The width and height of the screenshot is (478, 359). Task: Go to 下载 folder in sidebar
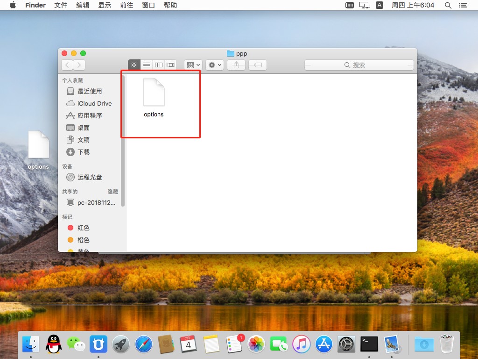[x=84, y=152]
